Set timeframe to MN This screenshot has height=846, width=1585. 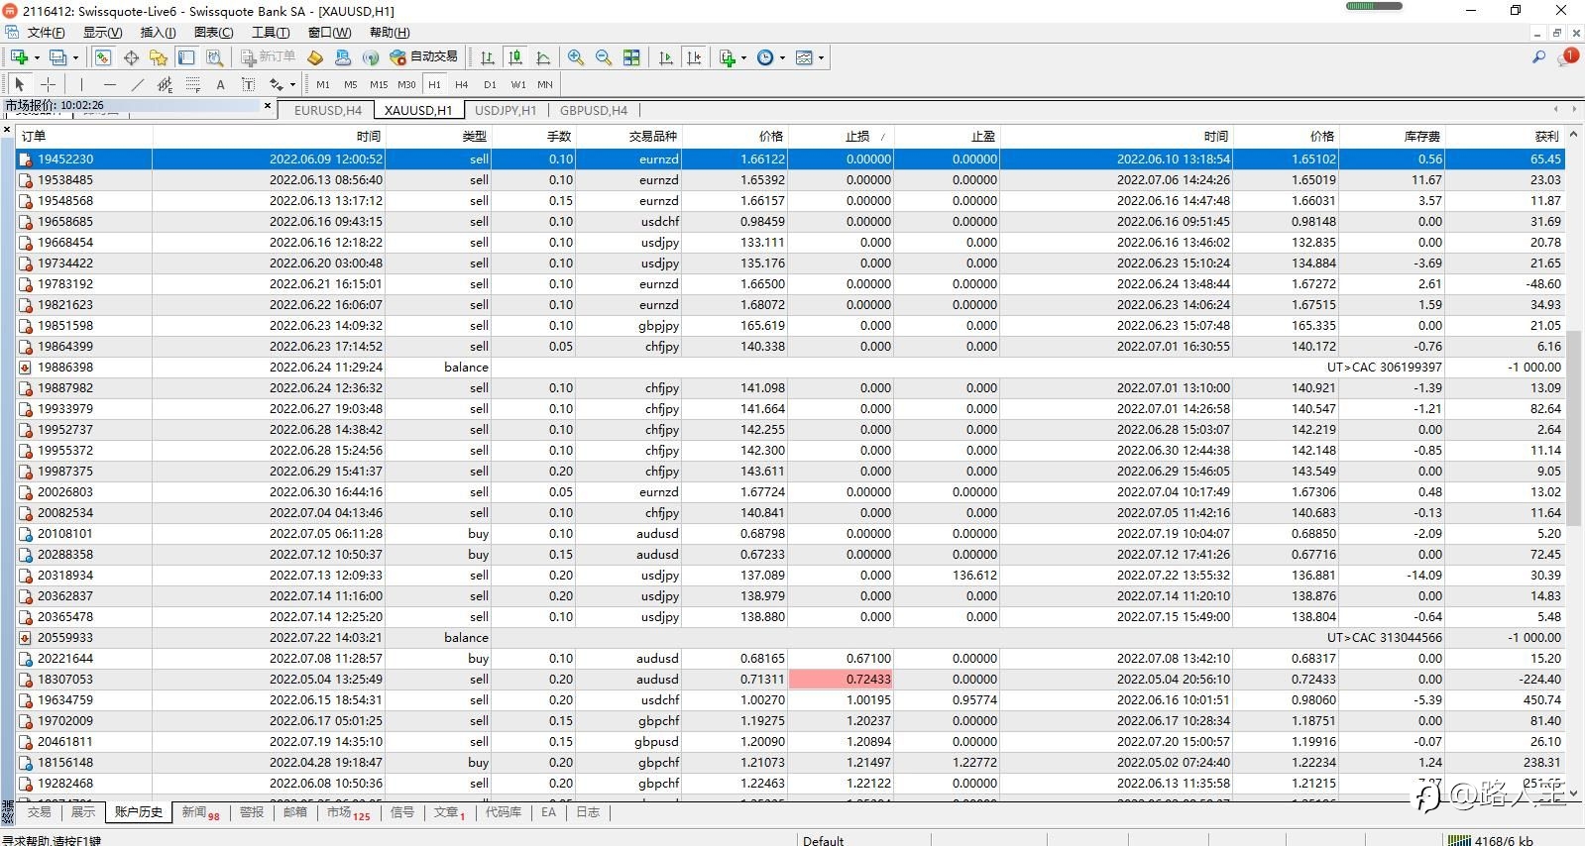pos(545,84)
